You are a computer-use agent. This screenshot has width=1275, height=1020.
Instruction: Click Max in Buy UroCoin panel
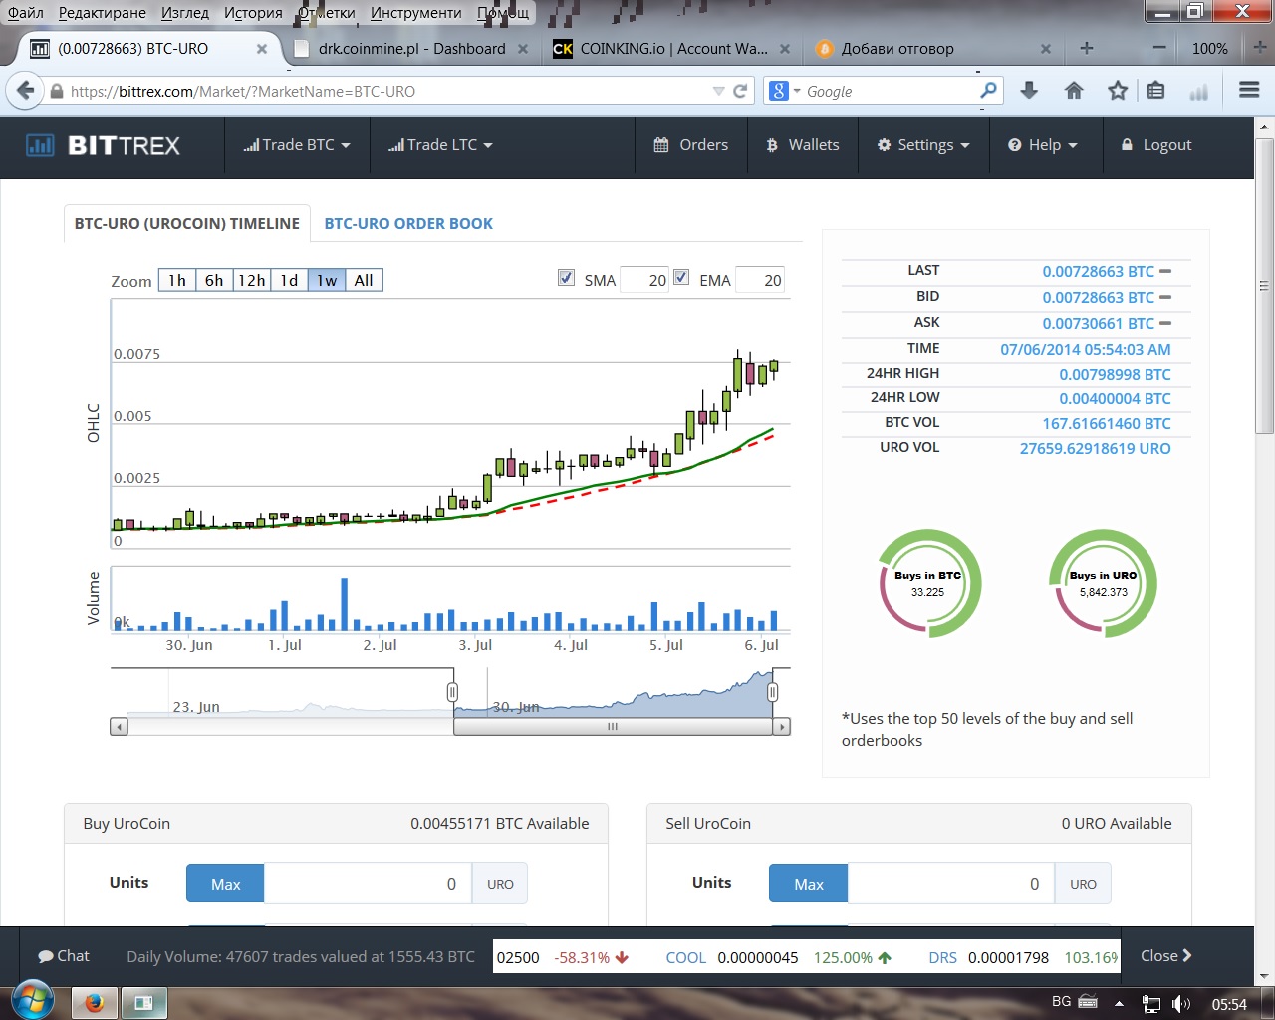[226, 884]
